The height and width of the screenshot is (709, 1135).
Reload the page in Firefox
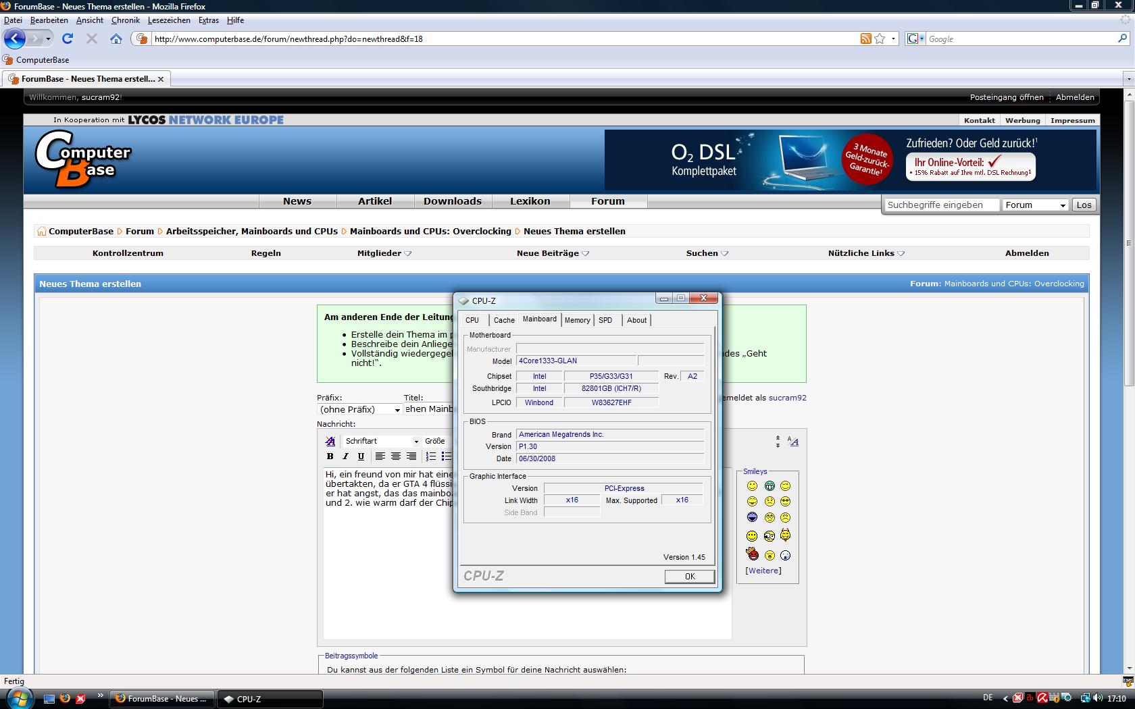[68, 38]
